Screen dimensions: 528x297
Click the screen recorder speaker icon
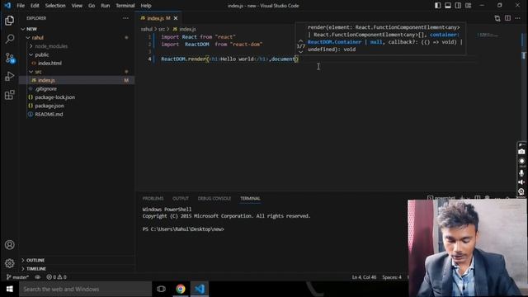[521, 182]
